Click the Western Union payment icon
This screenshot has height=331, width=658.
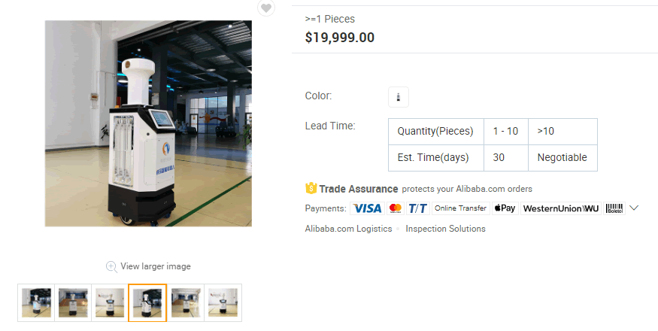coord(561,208)
